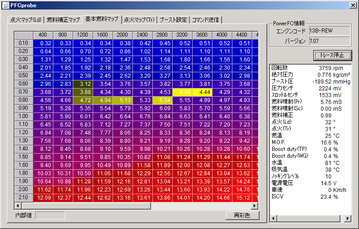Viewport: 359px width, 229px height.
Task: Select the ブースト設定 tab
Action: pos(173,20)
